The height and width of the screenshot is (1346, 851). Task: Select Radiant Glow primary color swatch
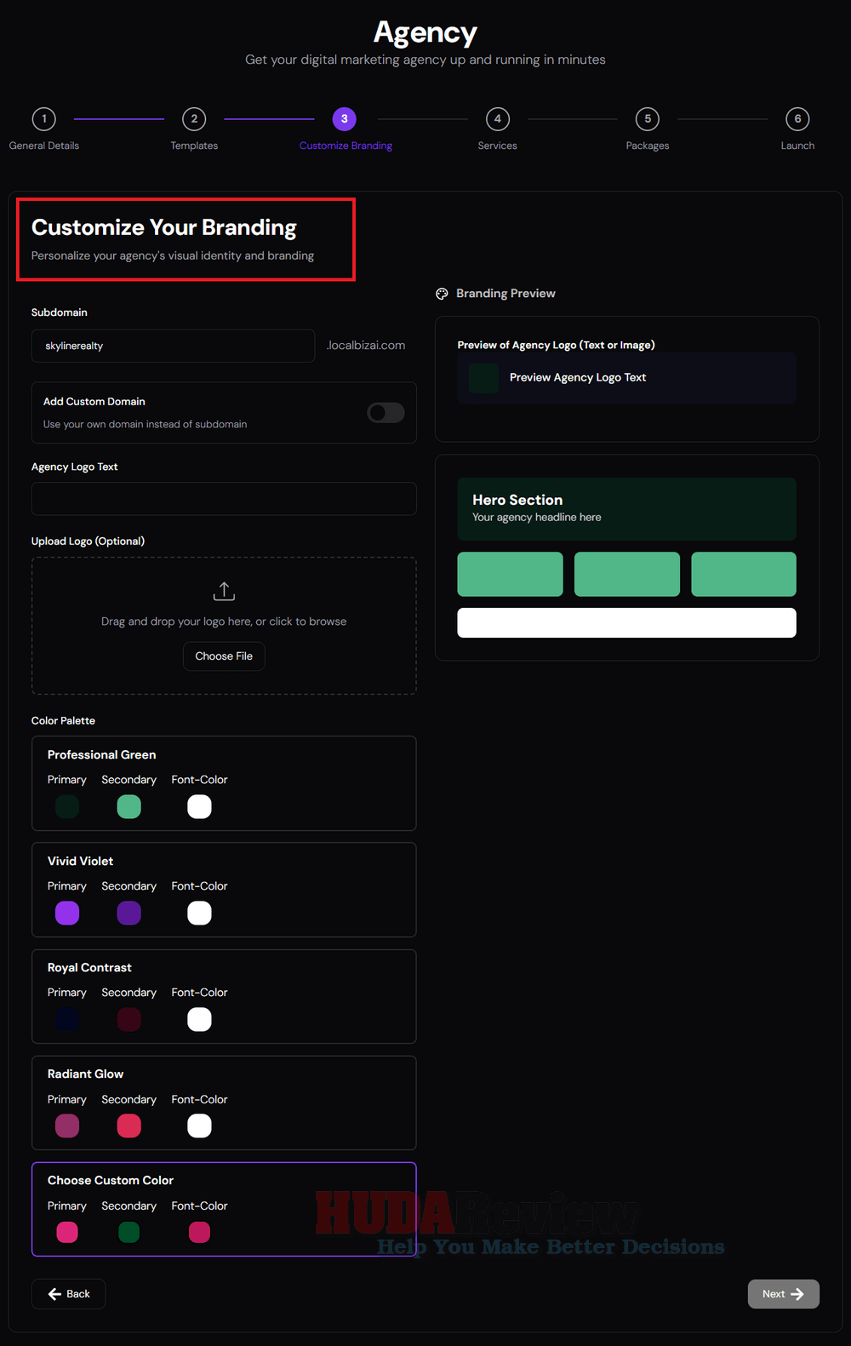point(67,1126)
